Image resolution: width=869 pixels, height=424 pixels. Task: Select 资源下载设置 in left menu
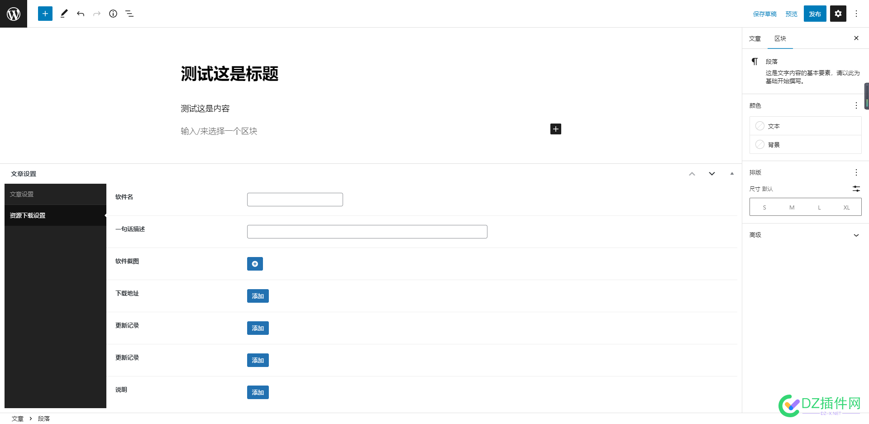(x=55, y=215)
